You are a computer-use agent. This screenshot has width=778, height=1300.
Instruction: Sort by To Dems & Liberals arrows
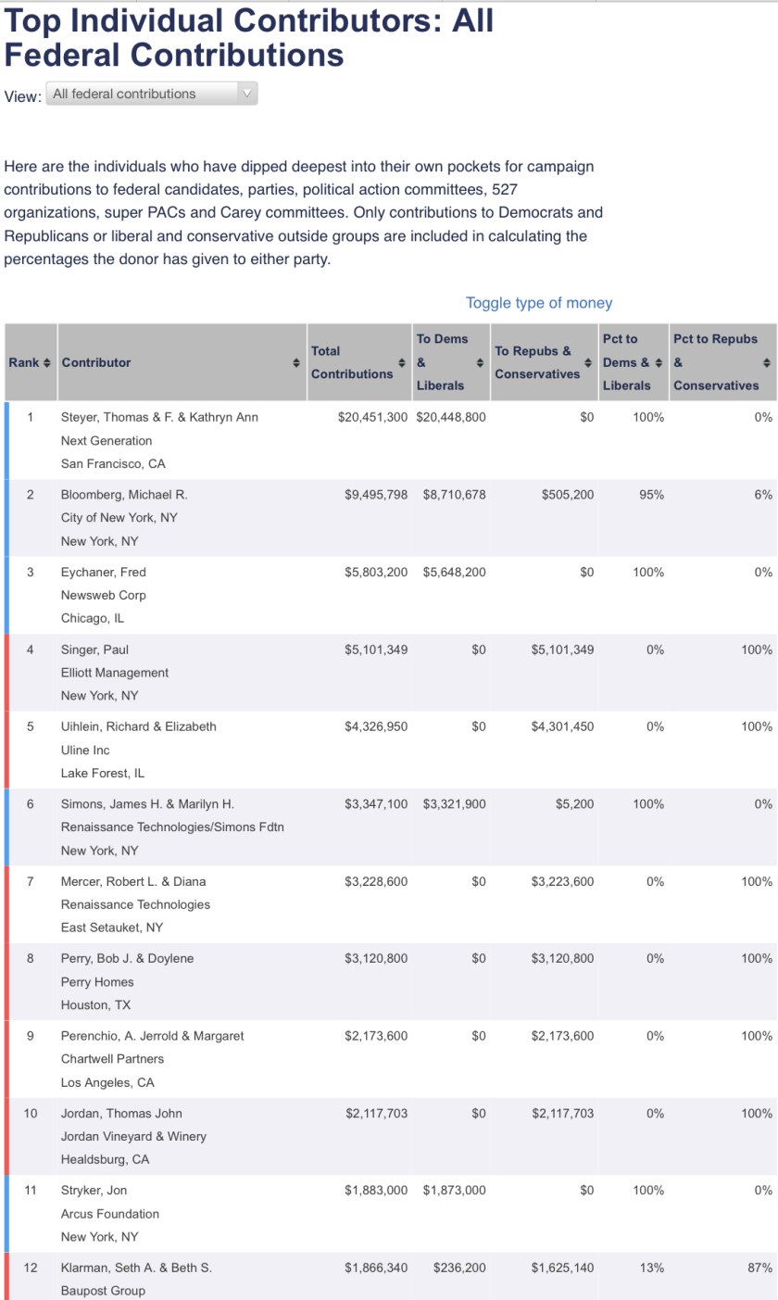(480, 362)
